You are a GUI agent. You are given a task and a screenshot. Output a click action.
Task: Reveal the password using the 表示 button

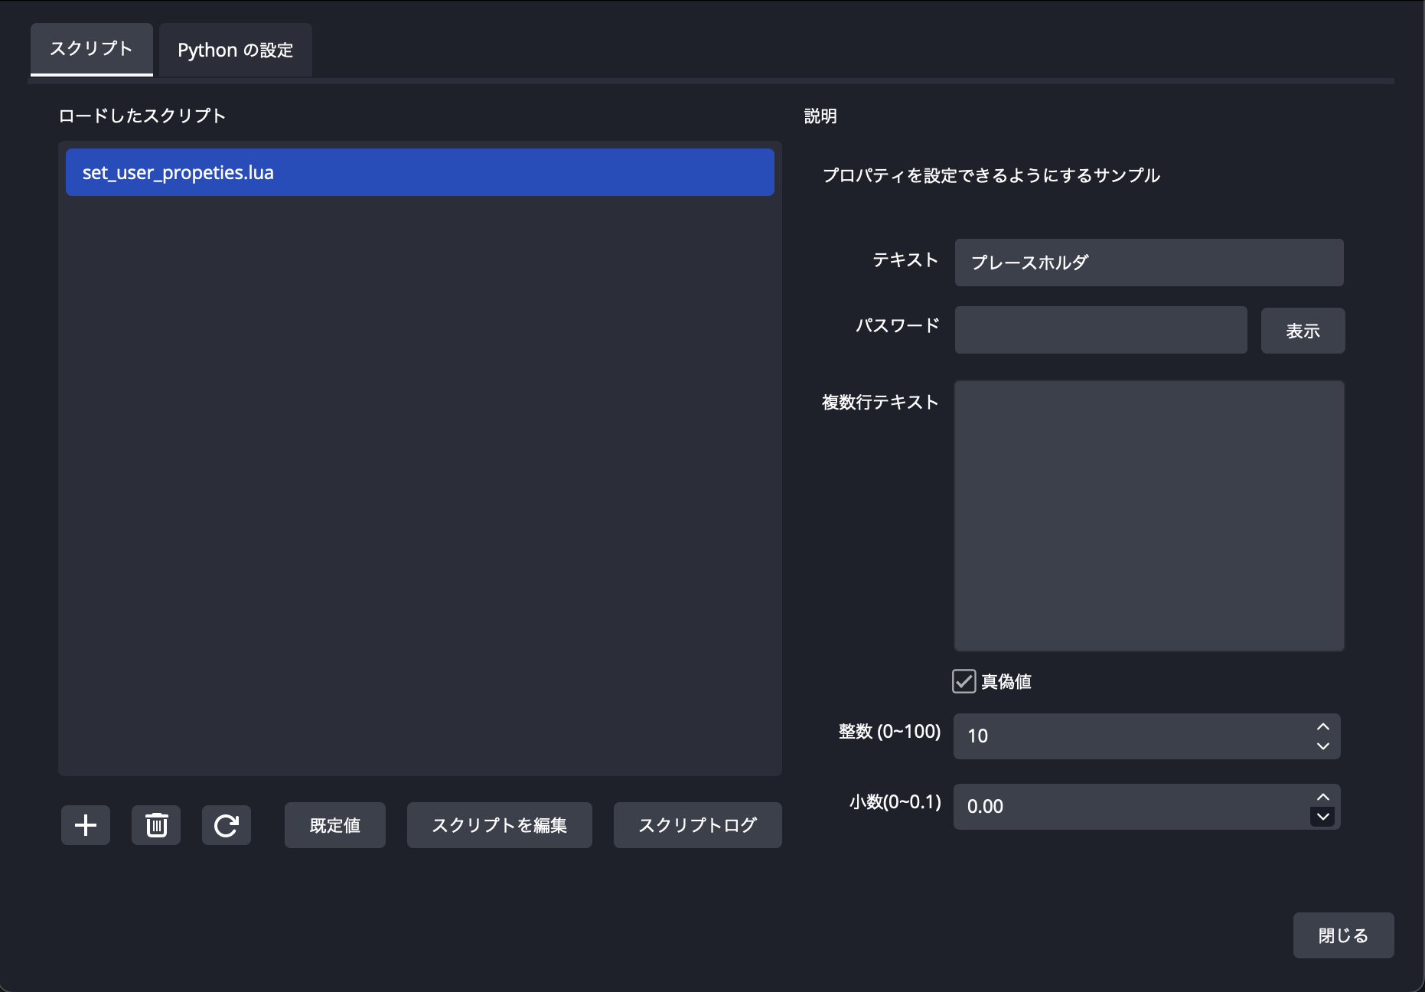(x=1303, y=330)
